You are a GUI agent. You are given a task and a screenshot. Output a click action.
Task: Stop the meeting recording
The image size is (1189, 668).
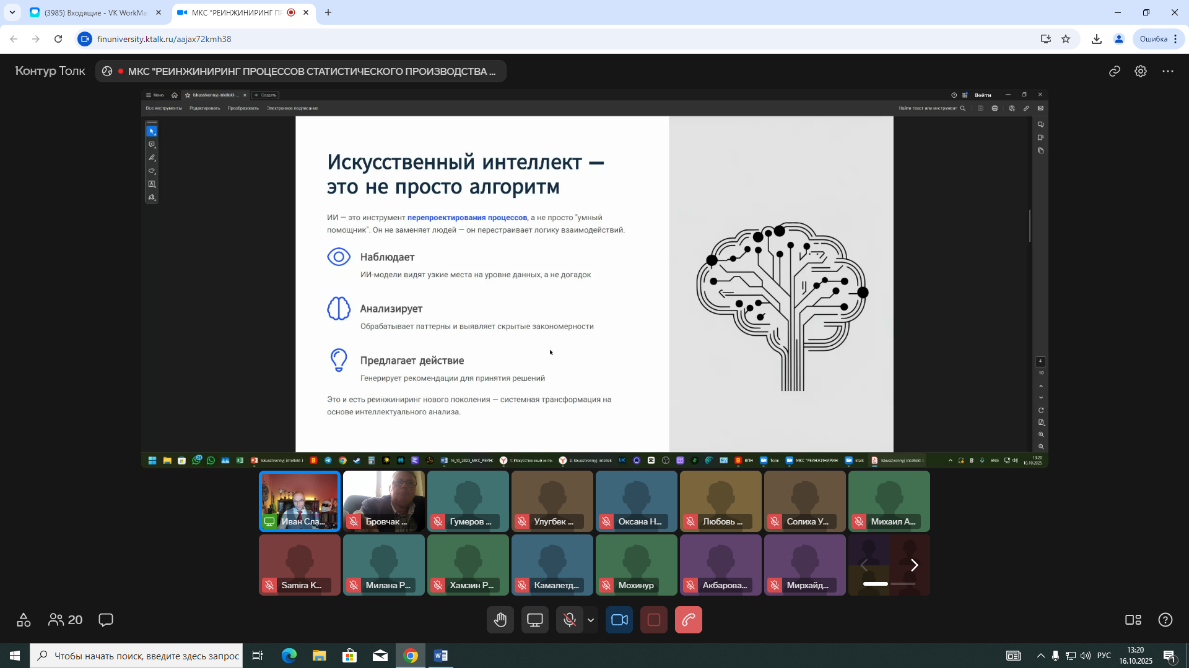[x=654, y=620]
